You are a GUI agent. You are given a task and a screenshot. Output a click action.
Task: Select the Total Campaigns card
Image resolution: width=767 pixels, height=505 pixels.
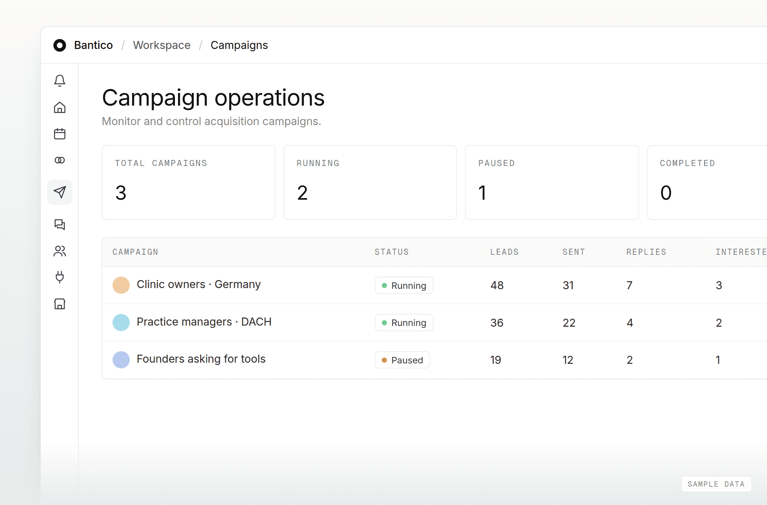coord(189,182)
